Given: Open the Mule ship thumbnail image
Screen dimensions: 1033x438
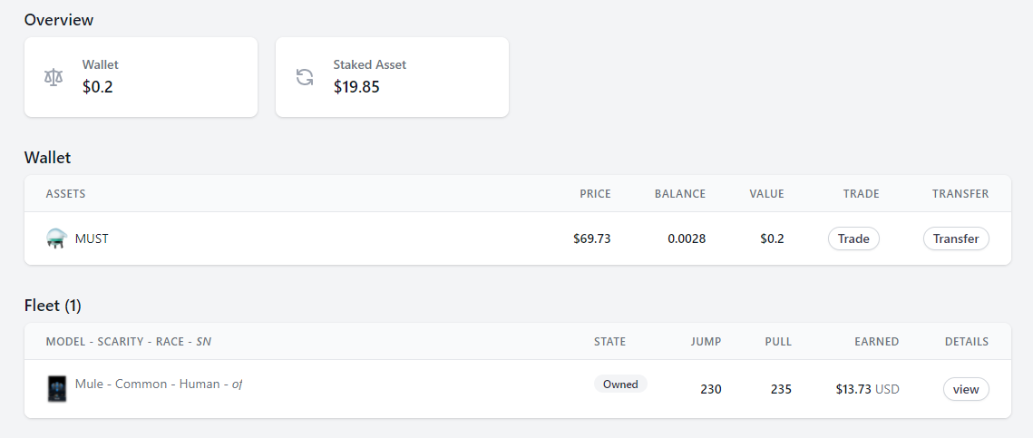Looking at the screenshot, I should point(56,389).
